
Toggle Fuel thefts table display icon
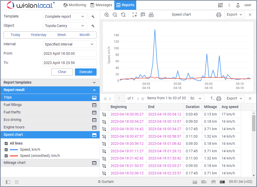(x=94, y=113)
